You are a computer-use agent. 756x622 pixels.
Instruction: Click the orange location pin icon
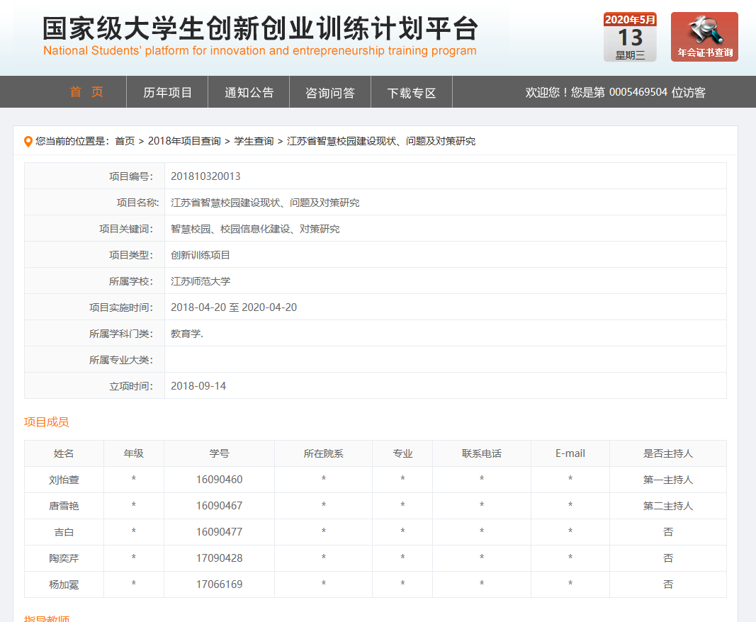pos(28,142)
